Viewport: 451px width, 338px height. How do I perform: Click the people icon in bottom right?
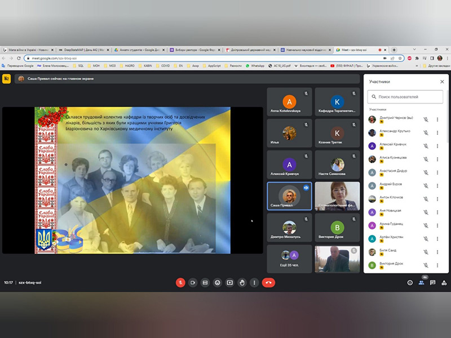click(x=421, y=283)
